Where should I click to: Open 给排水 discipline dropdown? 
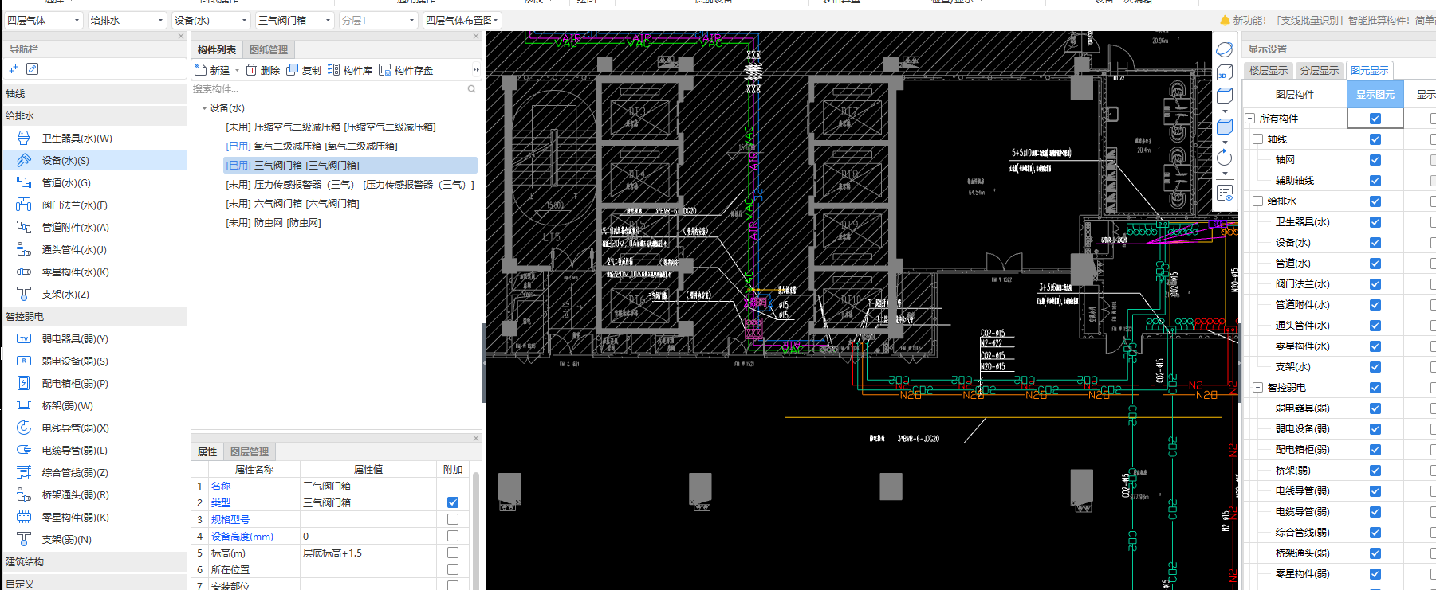tap(127, 20)
